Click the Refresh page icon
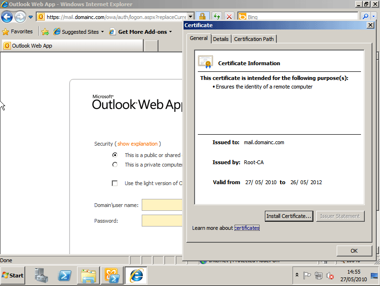This screenshot has height=286, width=380. pyautogui.click(x=217, y=17)
